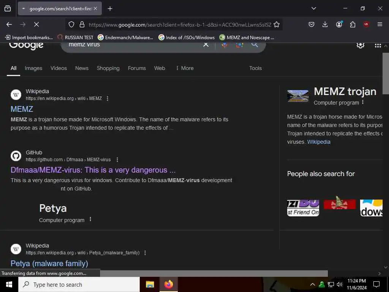Image resolution: width=389 pixels, height=292 pixels.
Task: Open Endermanch/Malware bookmark
Action: click(x=125, y=38)
